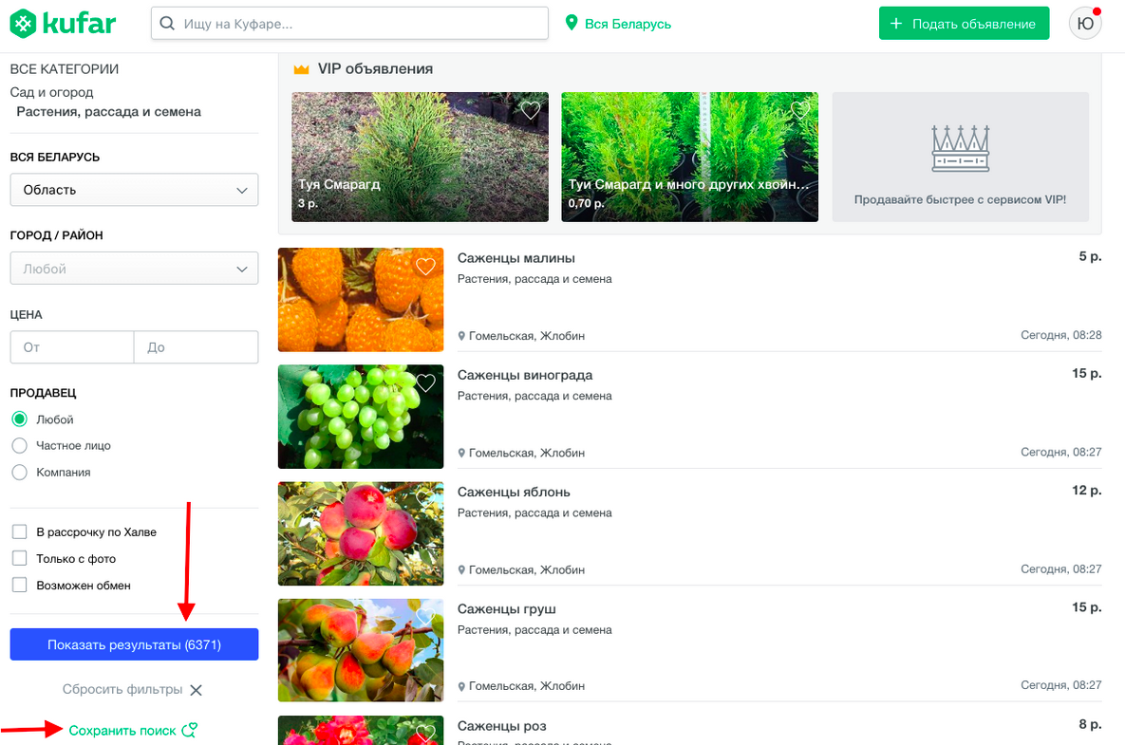Image resolution: width=1125 pixels, height=745 pixels.
Task: Add Саженцы роз to favorites heart
Action: pyautogui.click(x=425, y=733)
